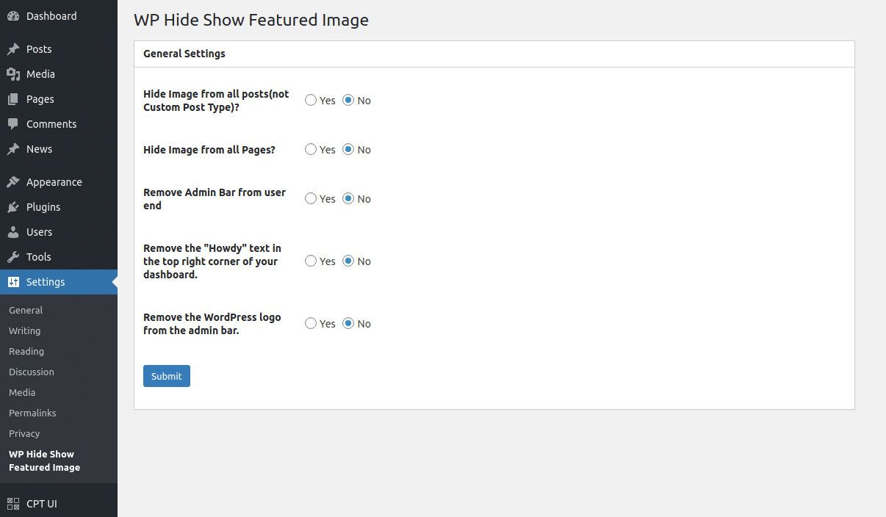Screen dimensions: 886x517
Task: Open the Discussion settings submenu item
Action: [x=32, y=372]
